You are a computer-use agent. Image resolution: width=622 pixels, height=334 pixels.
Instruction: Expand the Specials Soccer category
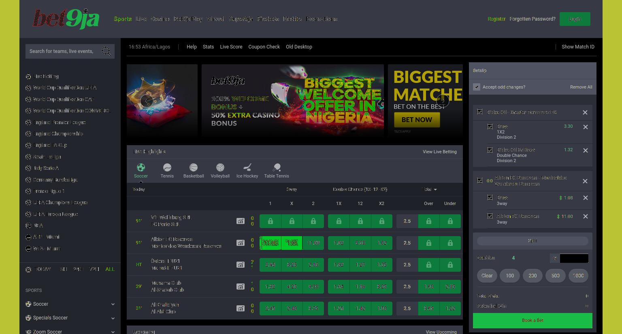pyautogui.click(x=70, y=318)
